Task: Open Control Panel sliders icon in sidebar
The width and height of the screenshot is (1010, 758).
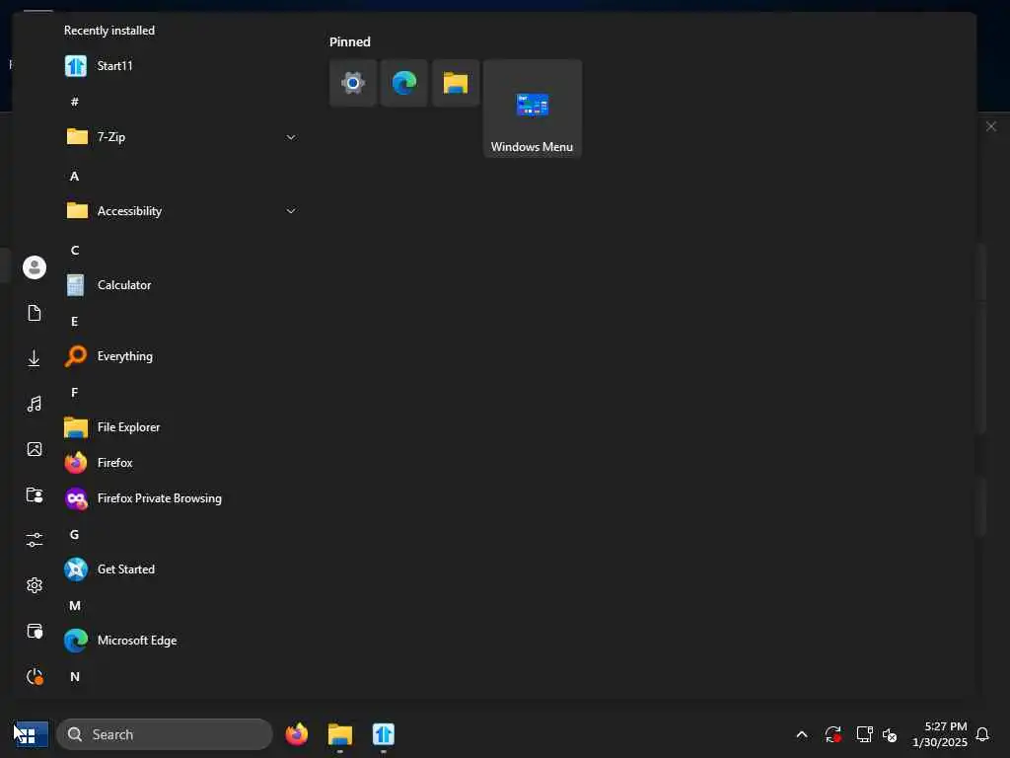Action: pos(35,540)
